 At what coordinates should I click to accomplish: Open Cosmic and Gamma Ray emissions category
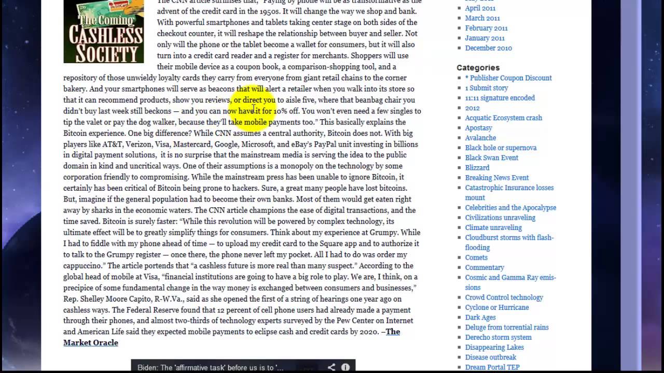click(x=510, y=282)
